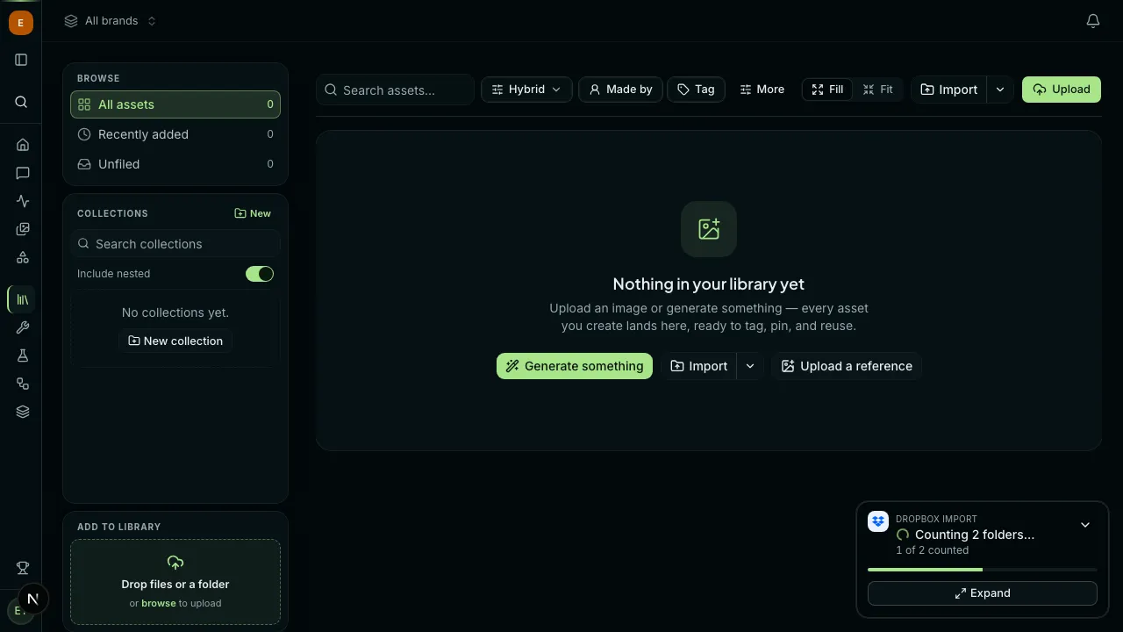
Task: Open Import options arrow in toolbar
Action: coord(1000,90)
